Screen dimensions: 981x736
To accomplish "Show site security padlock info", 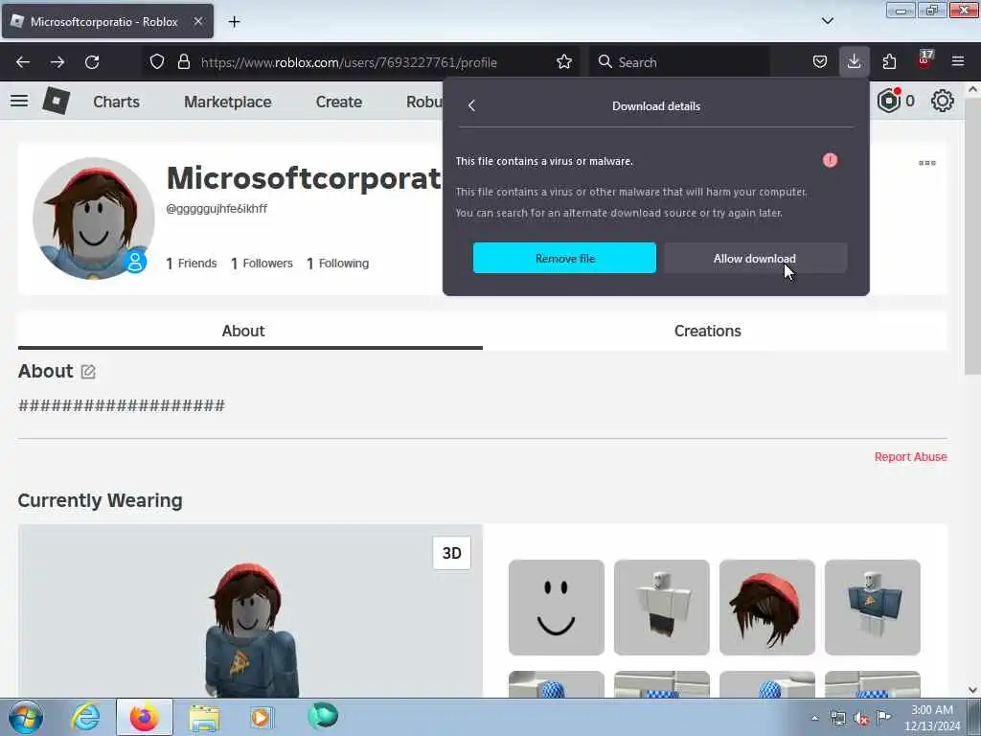I will tap(183, 62).
